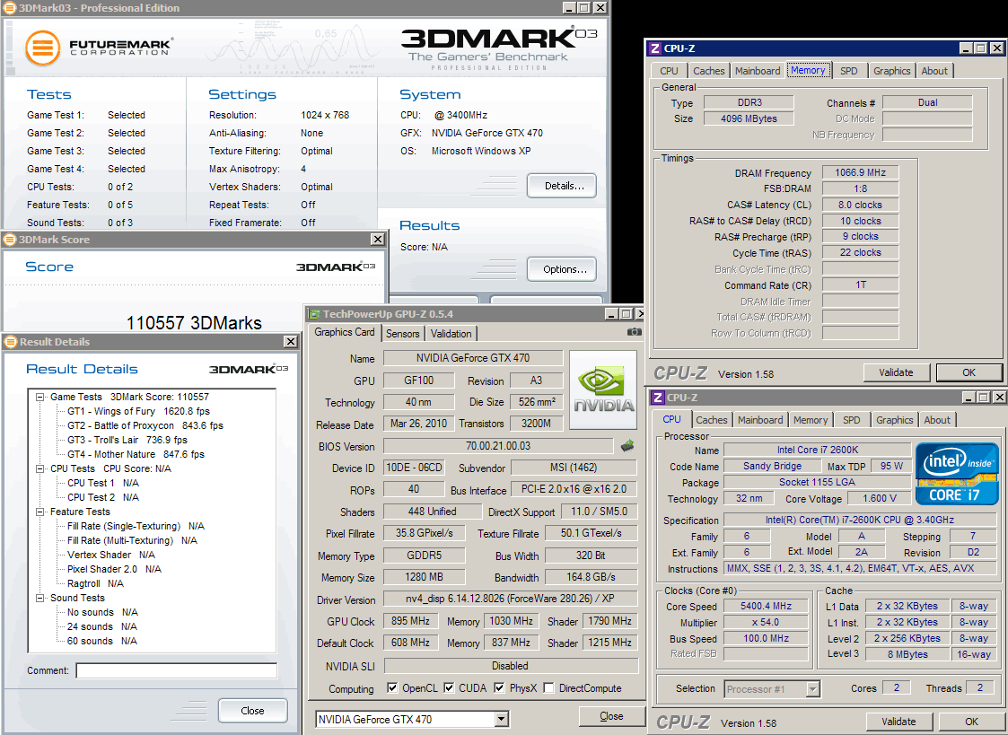The height and width of the screenshot is (735, 1008).
Task: Open the CPU tab in the upper CPU-Z window
Action: (670, 71)
